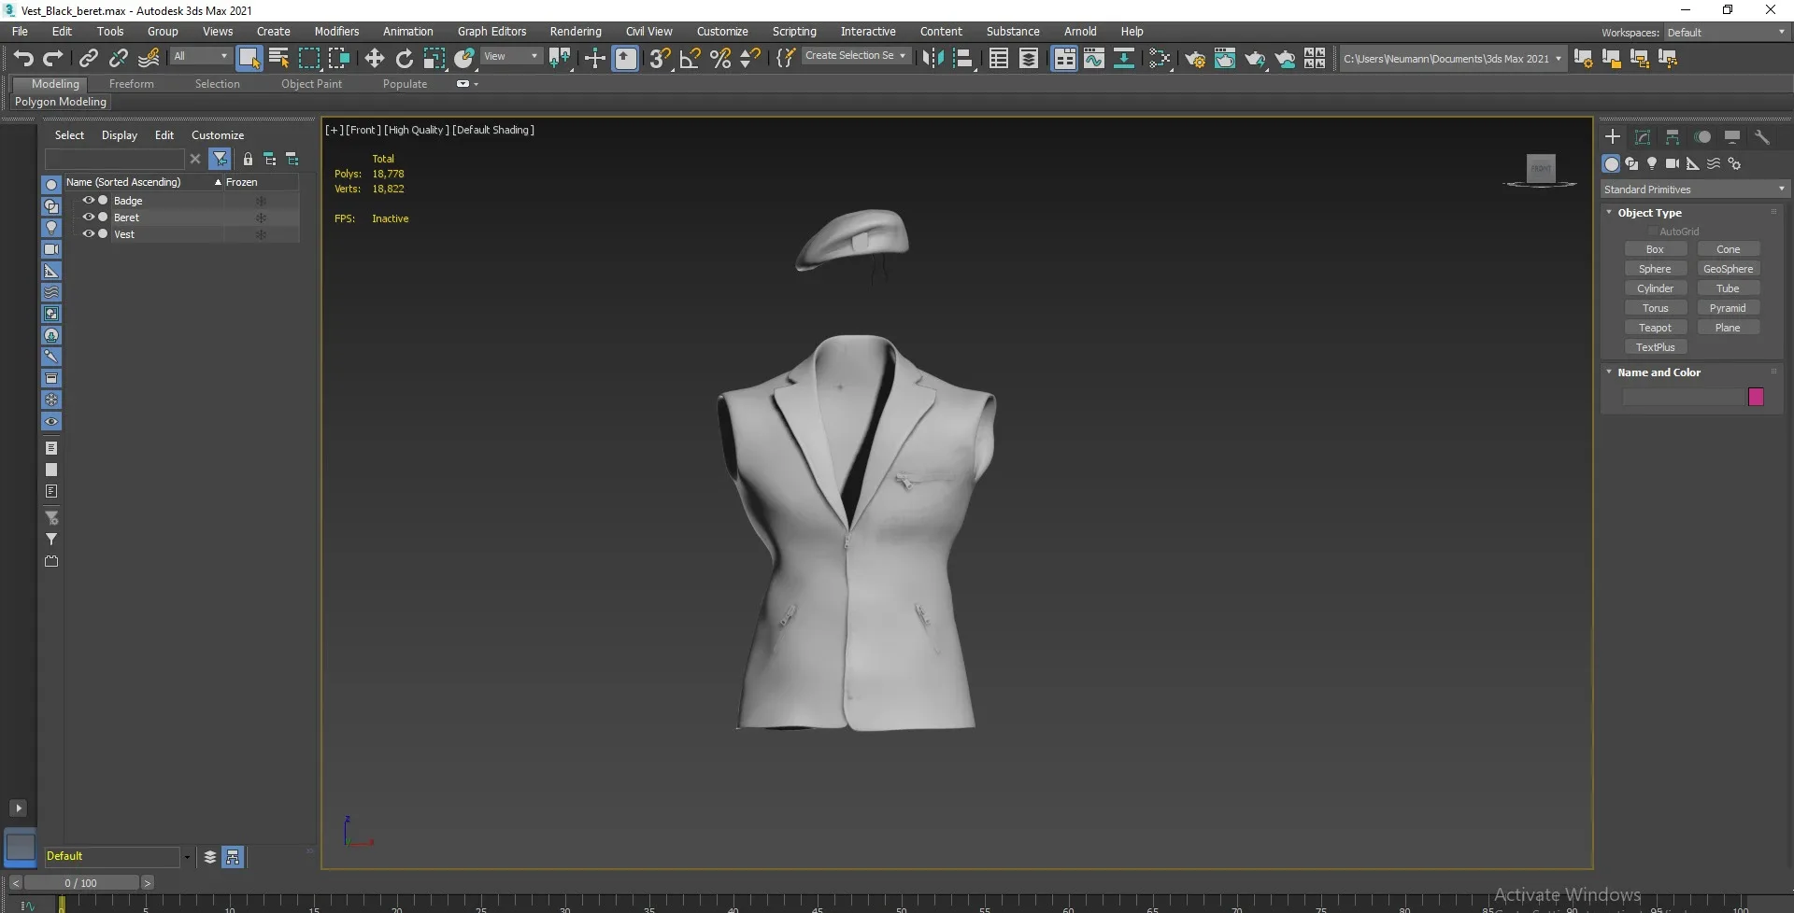Viewport: 1794px width, 913px height.
Task: Click the Undo arrow icon
Action: click(x=23, y=58)
